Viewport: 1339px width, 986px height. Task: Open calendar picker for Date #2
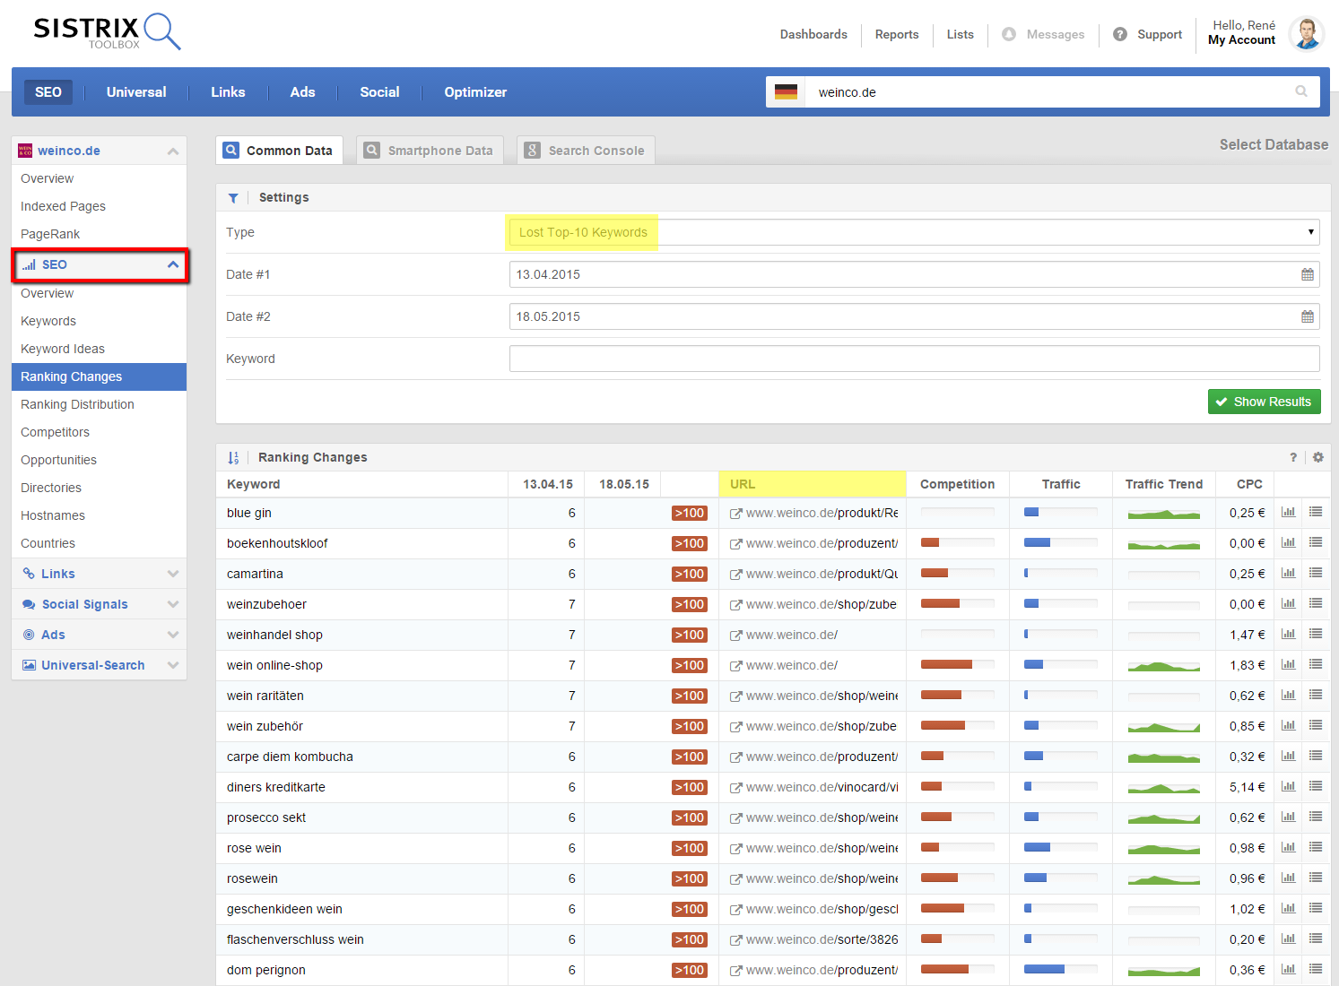1307,316
